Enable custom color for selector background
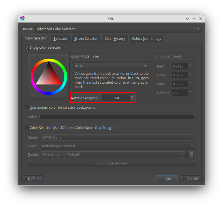Screen dimensions: 223x207 coord(27,107)
